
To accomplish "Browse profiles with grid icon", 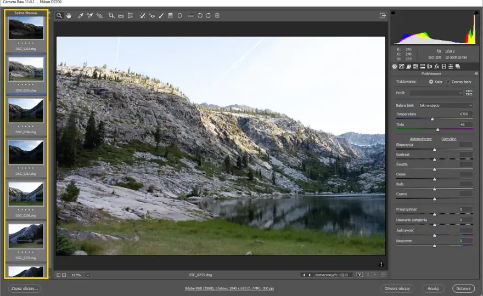I will tap(469, 93).
